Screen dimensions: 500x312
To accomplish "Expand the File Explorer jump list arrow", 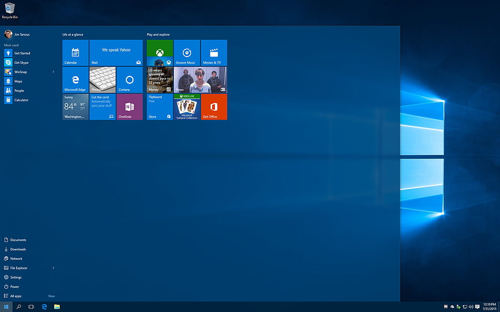I will coord(53,268).
